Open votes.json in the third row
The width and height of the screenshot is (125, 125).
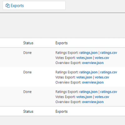click(x=84, y=97)
